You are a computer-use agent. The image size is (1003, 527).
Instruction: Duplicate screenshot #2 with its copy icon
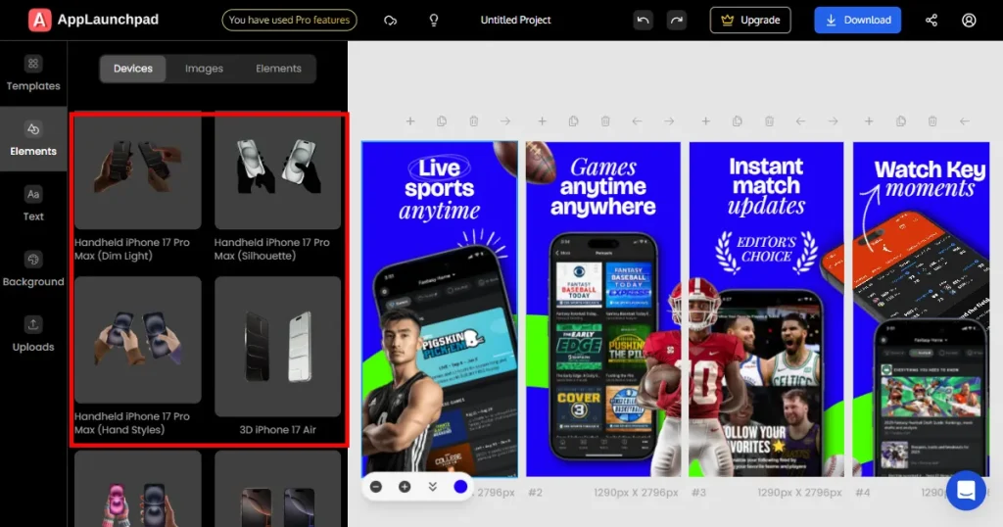[573, 121]
